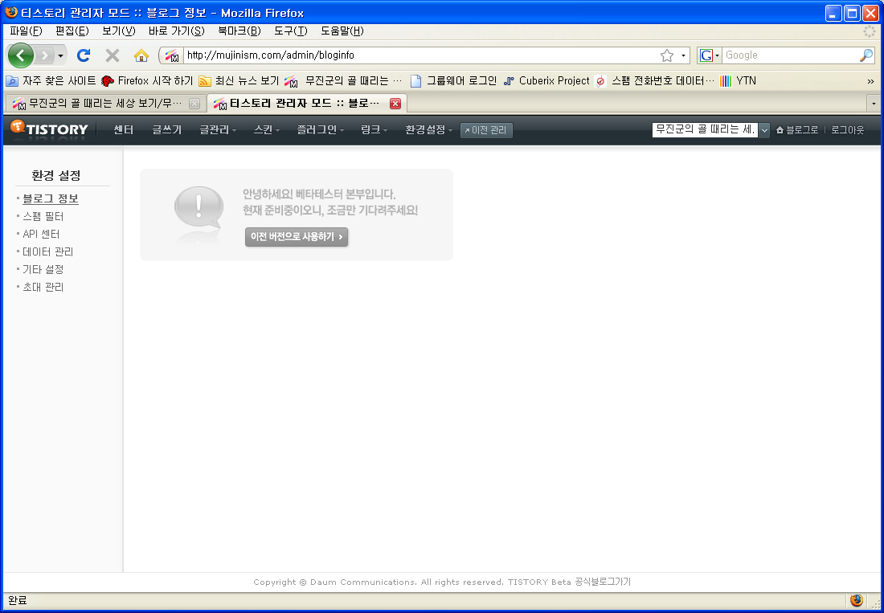Open 데이터 관리 in sidebar
This screenshot has height=613, width=884.
click(x=48, y=251)
